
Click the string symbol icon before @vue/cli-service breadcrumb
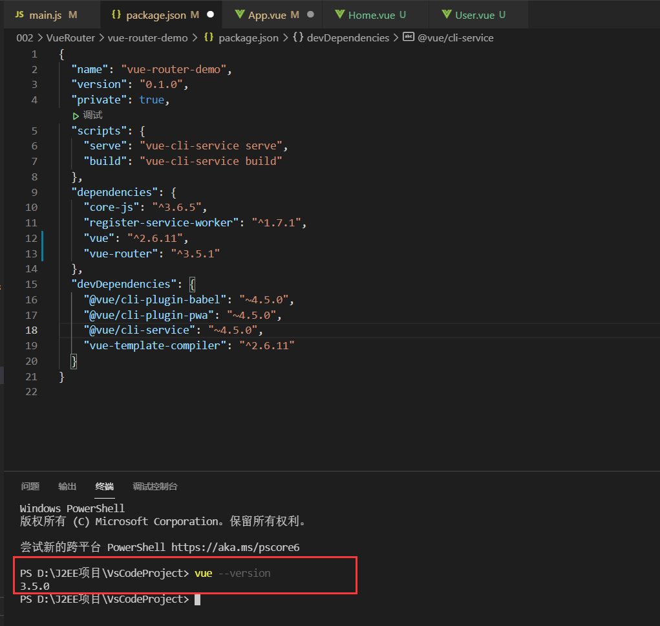pyautogui.click(x=409, y=37)
